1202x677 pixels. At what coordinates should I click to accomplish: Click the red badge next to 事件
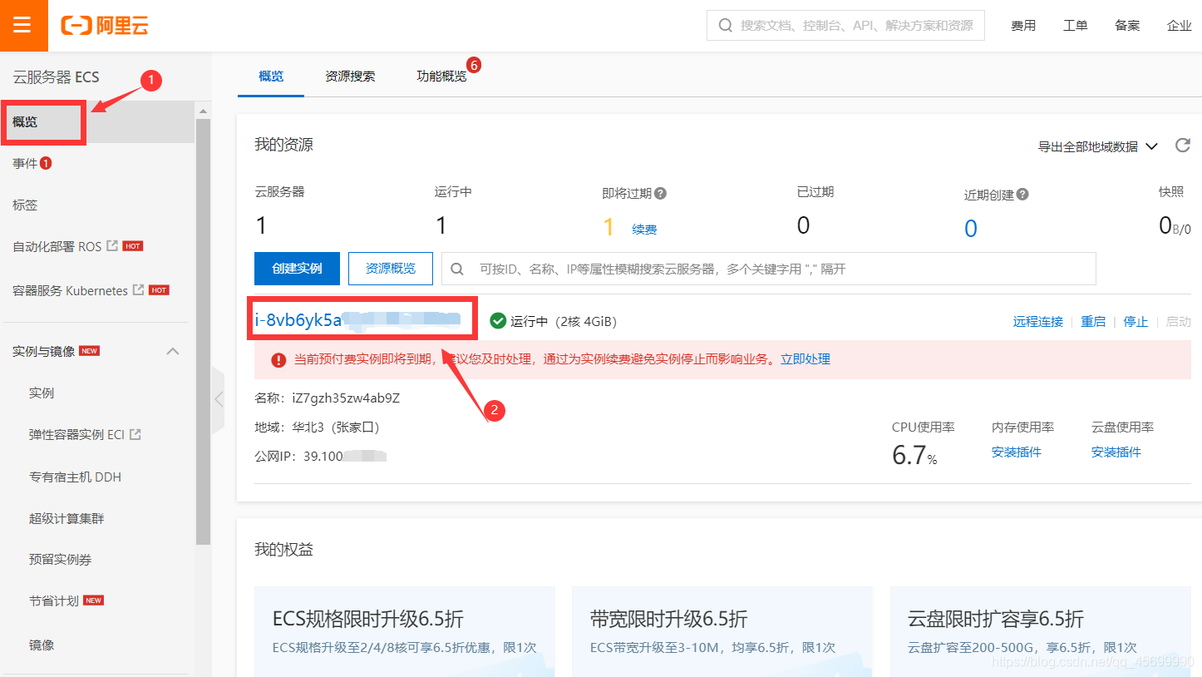pyautogui.click(x=46, y=163)
